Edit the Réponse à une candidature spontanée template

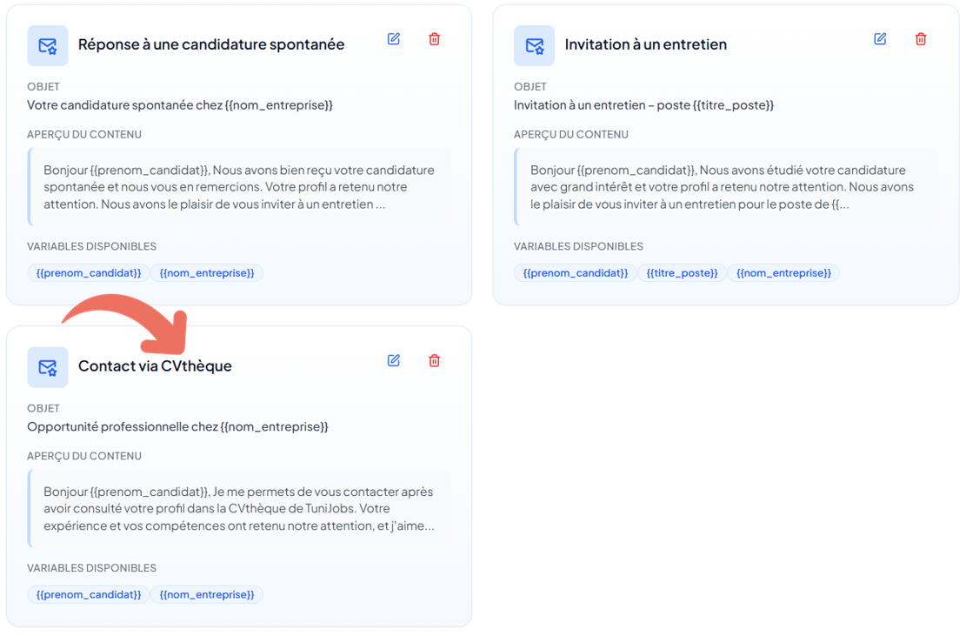[394, 39]
